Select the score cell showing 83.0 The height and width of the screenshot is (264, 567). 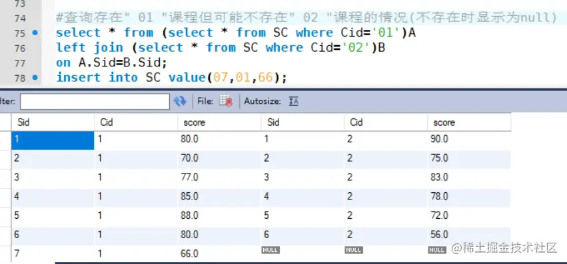click(x=469, y=178)
